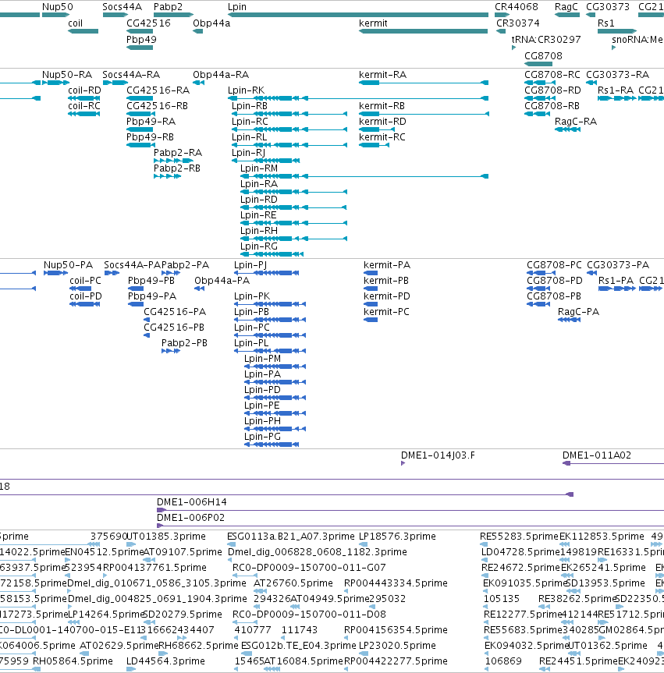Click the coil-RC transcript label
This screenshot has width=664, height=673.
(84, 105)
